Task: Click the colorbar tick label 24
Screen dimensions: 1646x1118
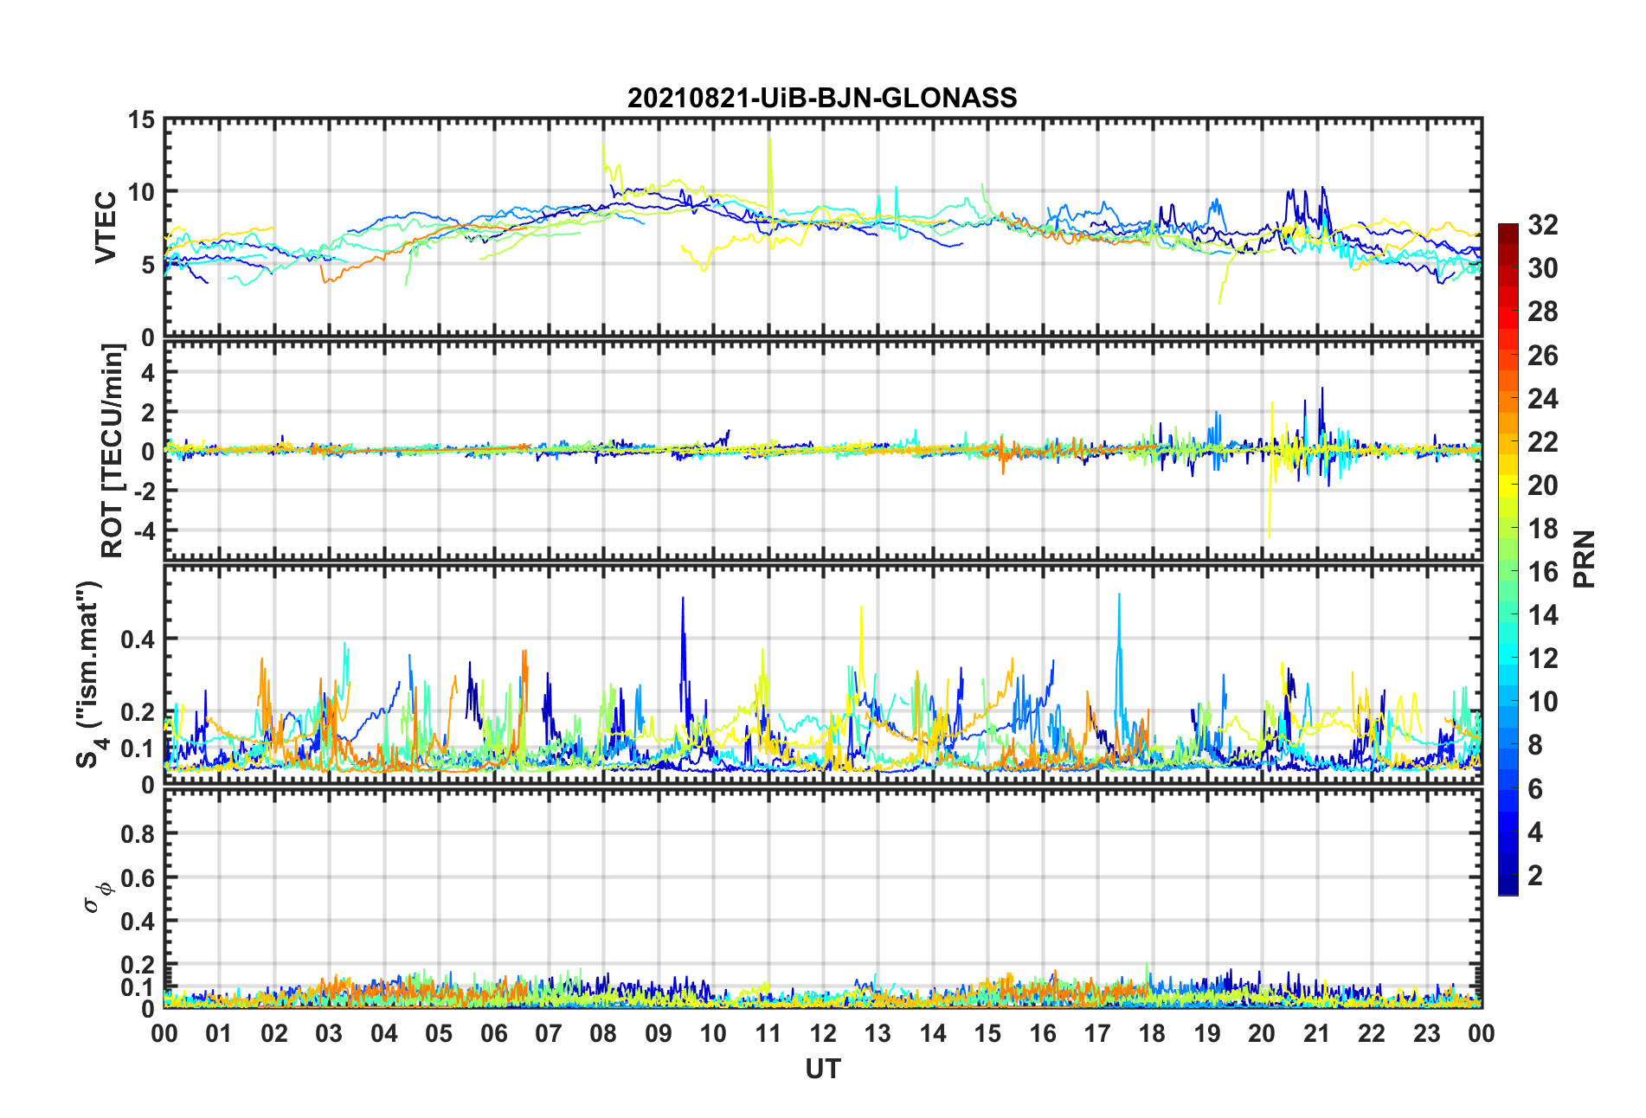Action: click(1543, 399)
